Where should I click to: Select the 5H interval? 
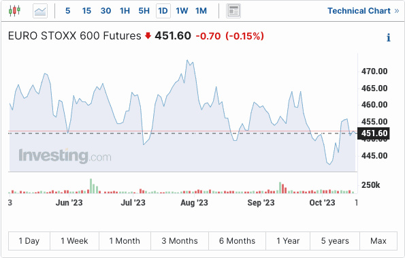click(144, 11)
